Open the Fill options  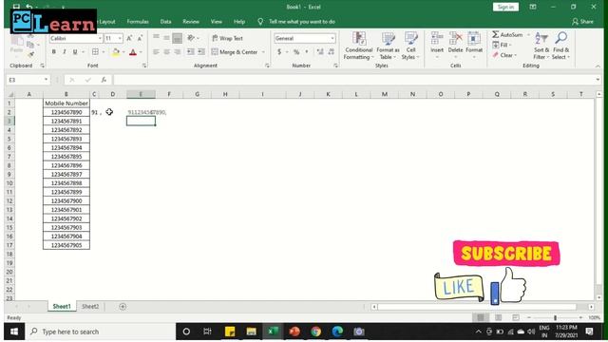pos(502,45)
